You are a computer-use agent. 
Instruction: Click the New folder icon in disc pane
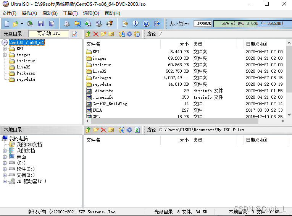pos(103,34)
